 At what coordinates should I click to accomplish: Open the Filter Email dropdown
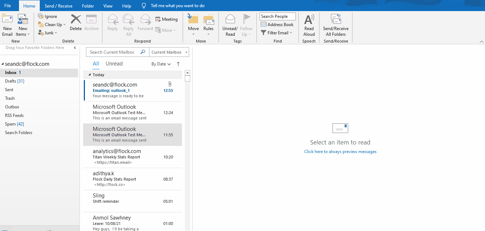coord(277,33)
